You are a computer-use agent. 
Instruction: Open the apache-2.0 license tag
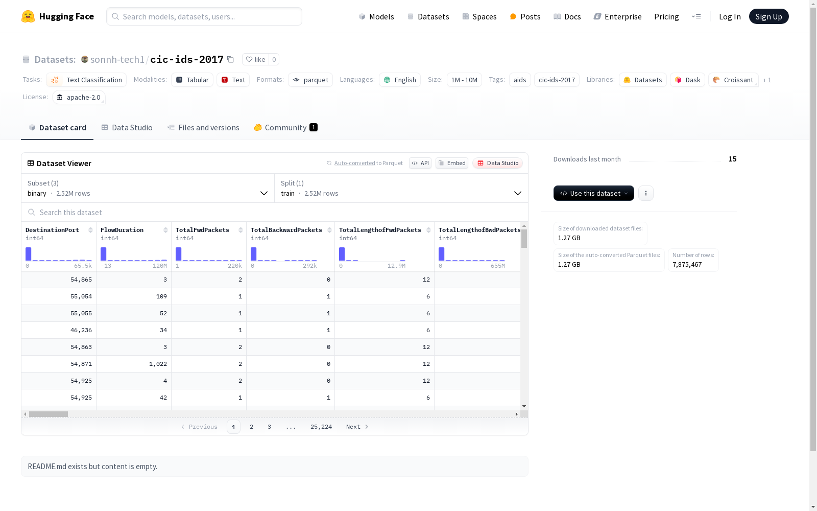point(79,97)
